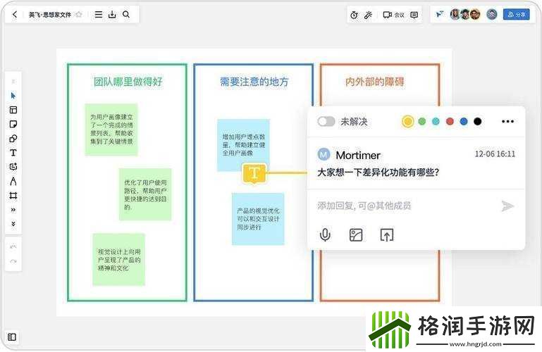
Task: Click the 团队哪里做得好 column heading
Action: [x=128, y=82]
